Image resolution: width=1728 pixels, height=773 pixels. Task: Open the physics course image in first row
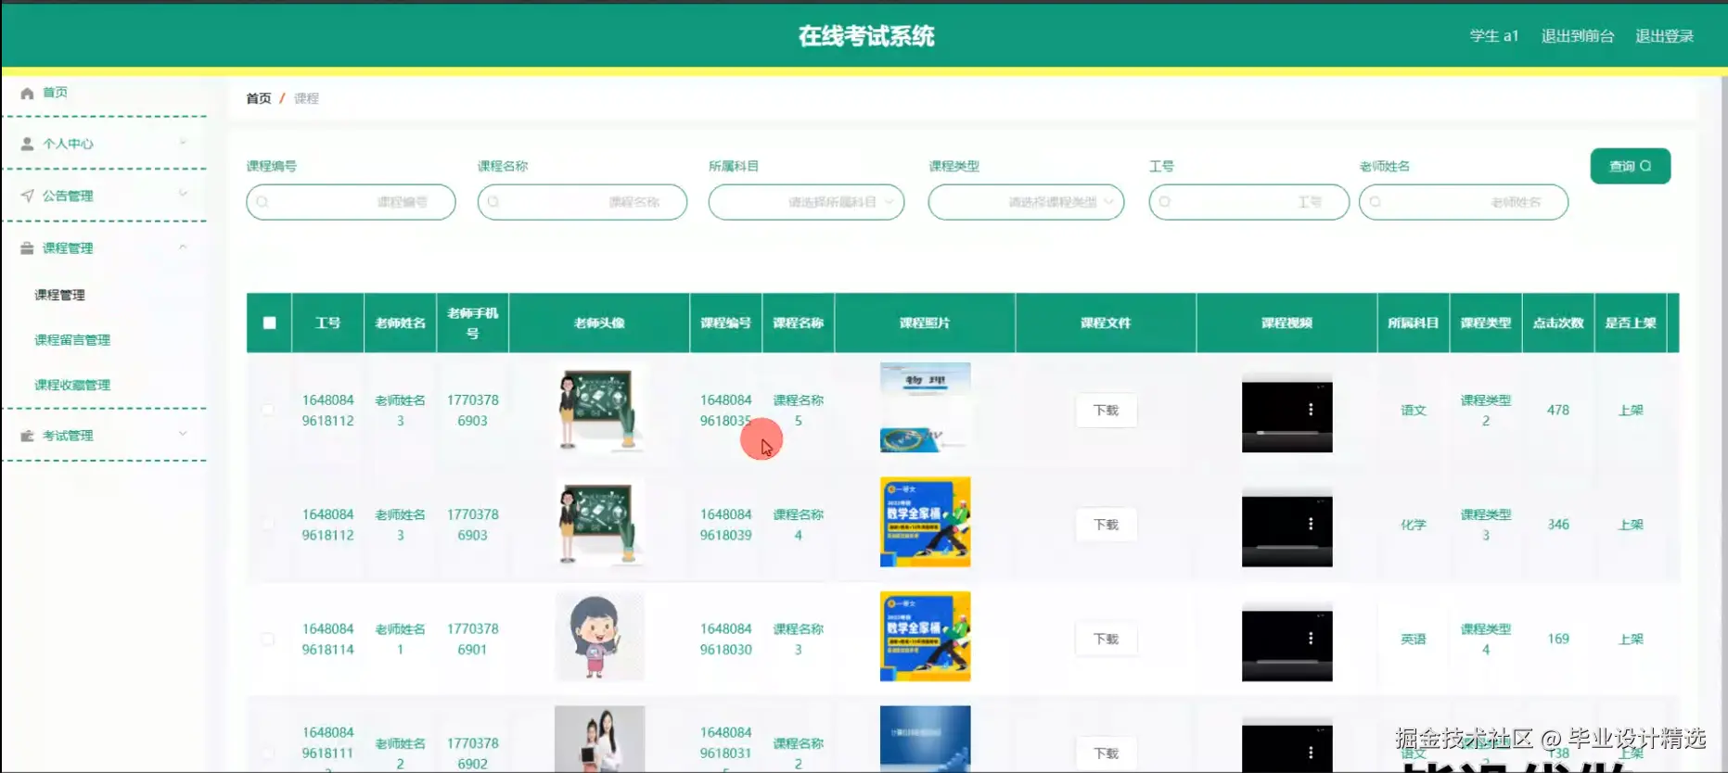pyautogui.click(x=925, y=408)
